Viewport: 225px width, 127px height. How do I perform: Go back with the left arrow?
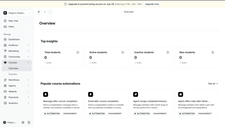pyautogui.click(x=45, y=12)
